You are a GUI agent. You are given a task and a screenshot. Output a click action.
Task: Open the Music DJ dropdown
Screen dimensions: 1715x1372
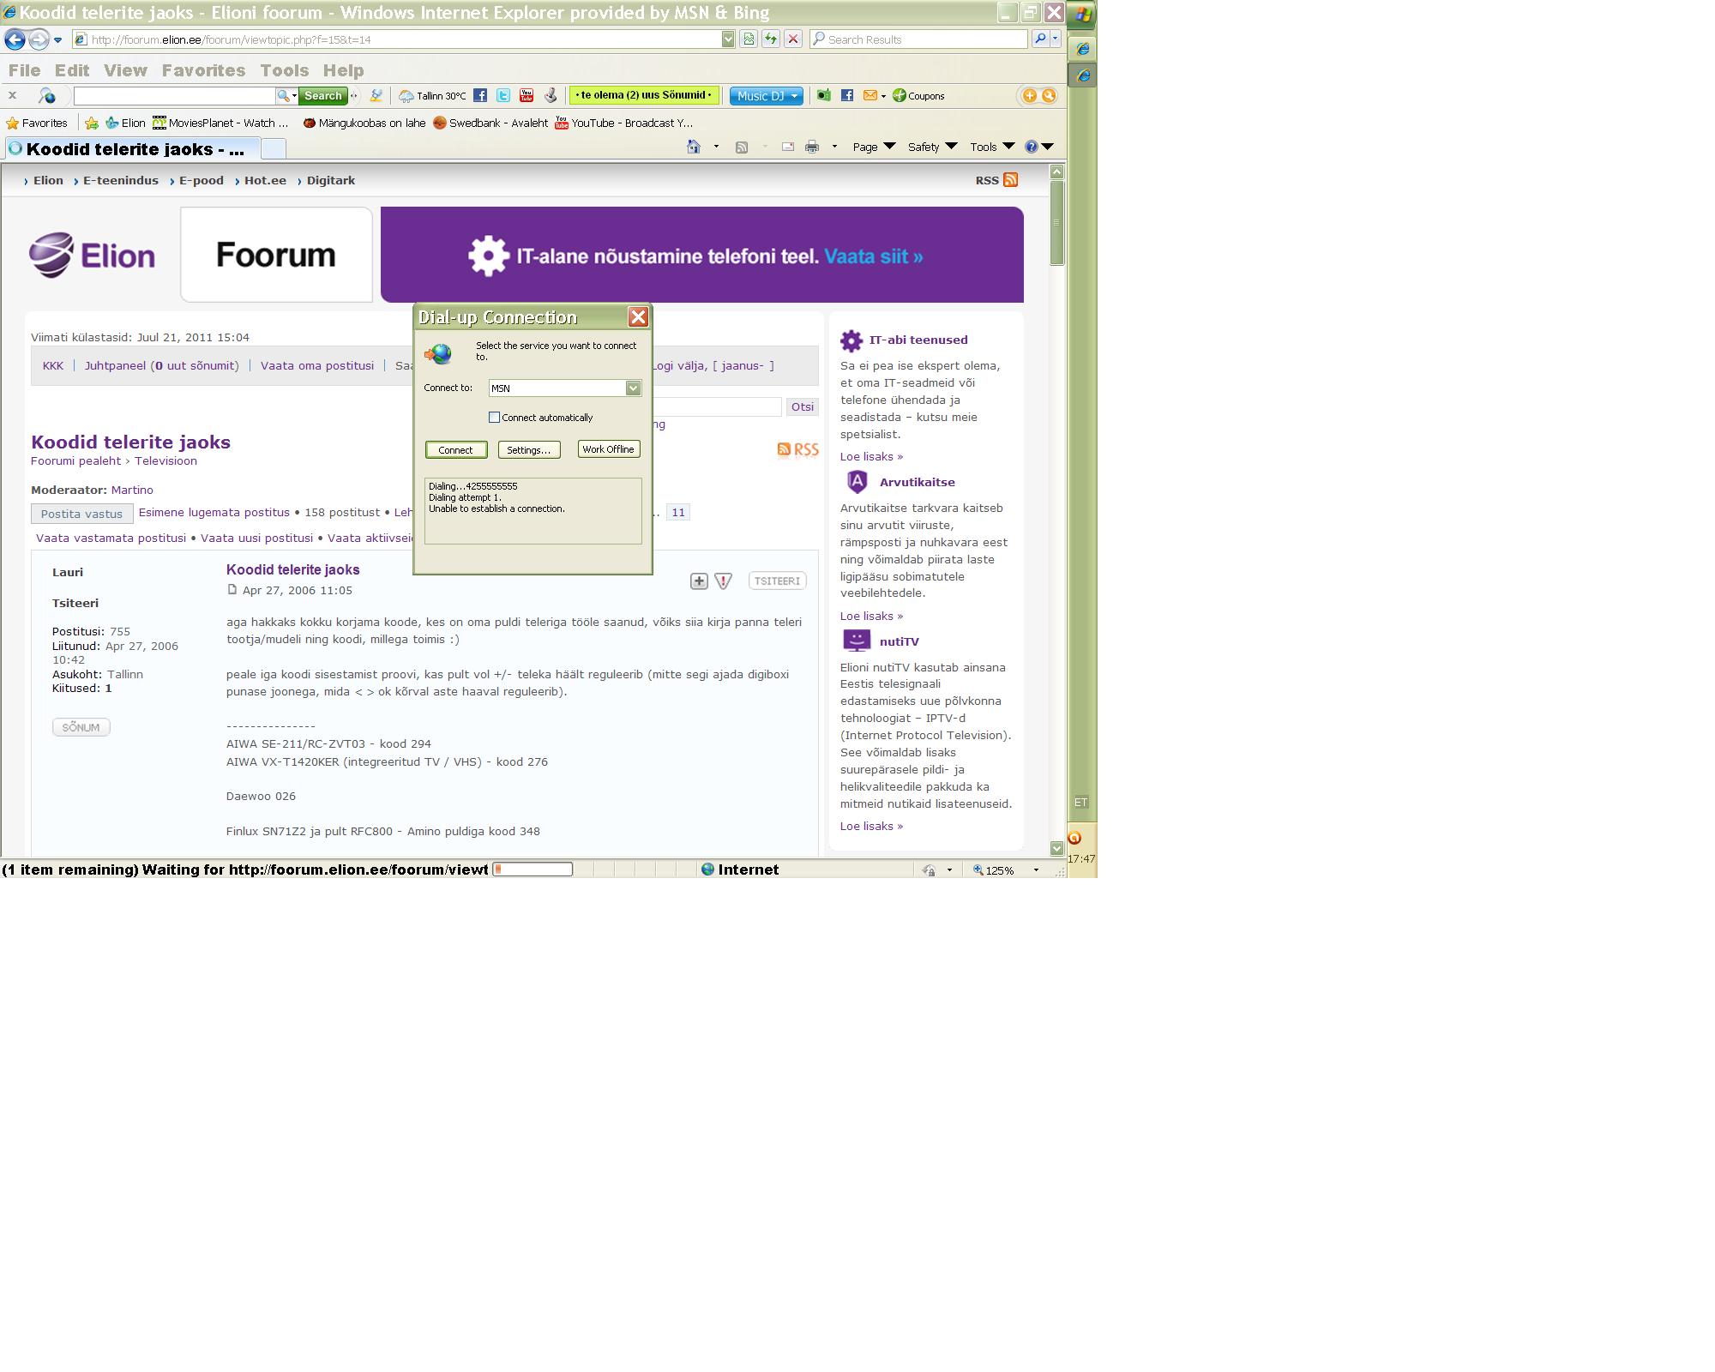click(x=766, y=95)
